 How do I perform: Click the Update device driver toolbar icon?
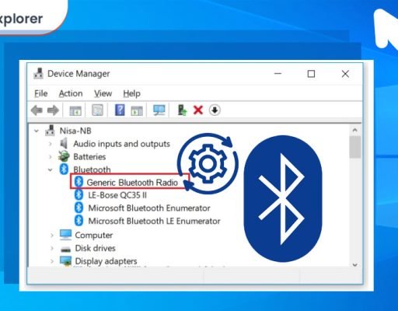[182, 110]
